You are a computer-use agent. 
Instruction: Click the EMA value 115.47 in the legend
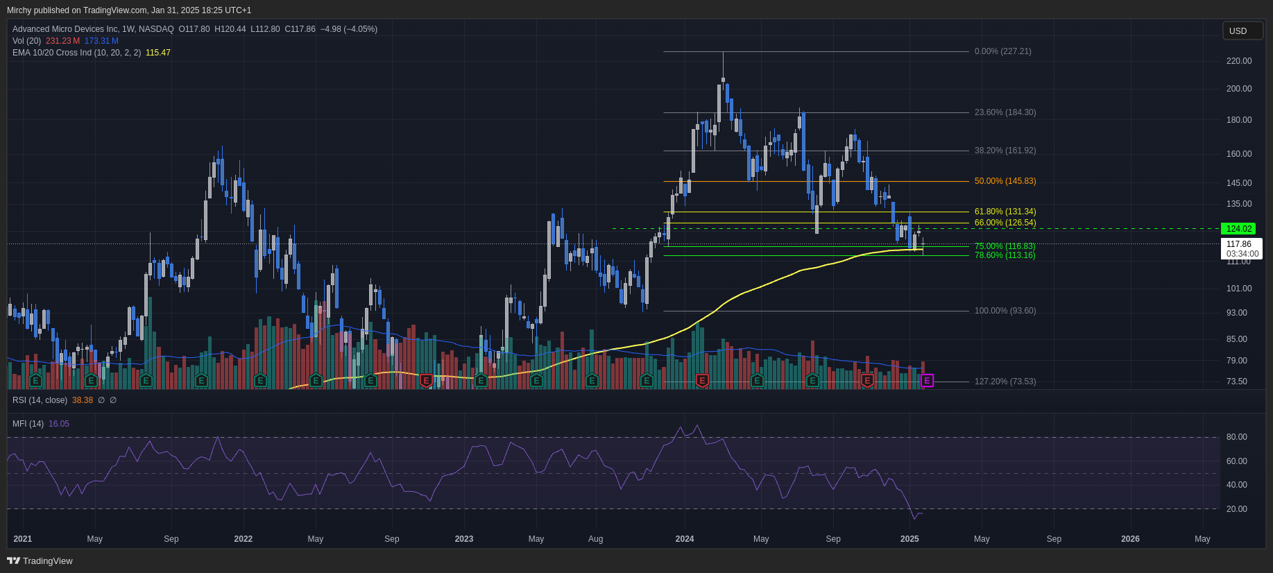point(158,53)
